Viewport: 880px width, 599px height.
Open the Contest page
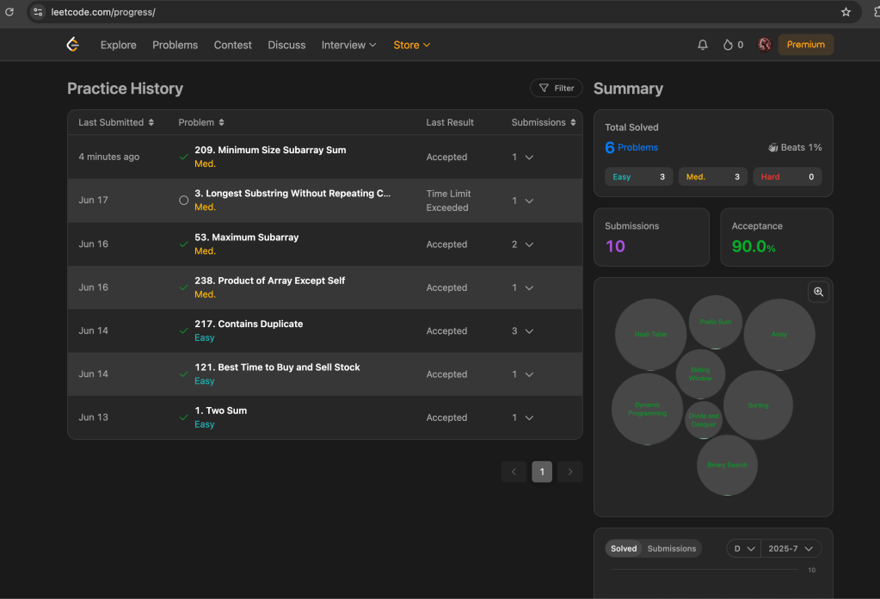(232, 45)
